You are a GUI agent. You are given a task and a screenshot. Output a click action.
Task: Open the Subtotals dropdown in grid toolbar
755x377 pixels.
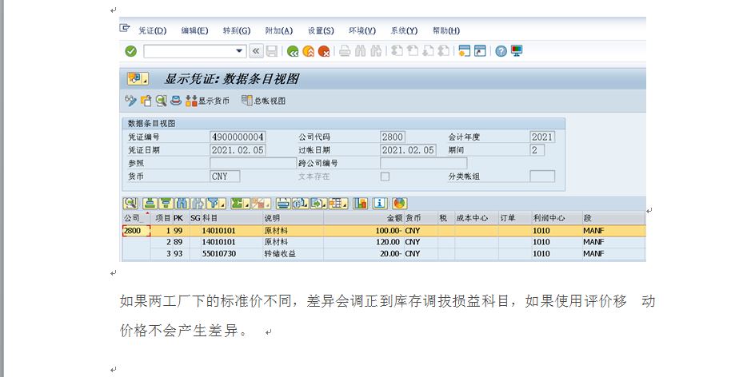pos(261,204)
